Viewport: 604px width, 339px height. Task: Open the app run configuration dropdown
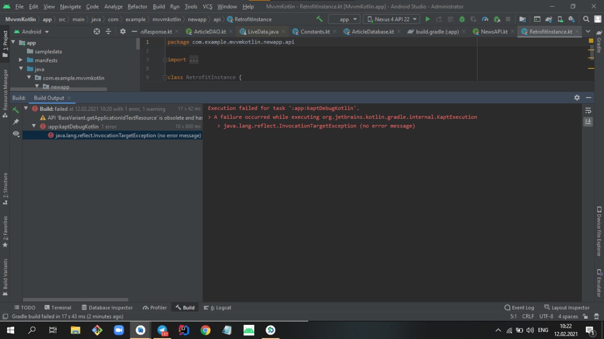click(344, 19)
